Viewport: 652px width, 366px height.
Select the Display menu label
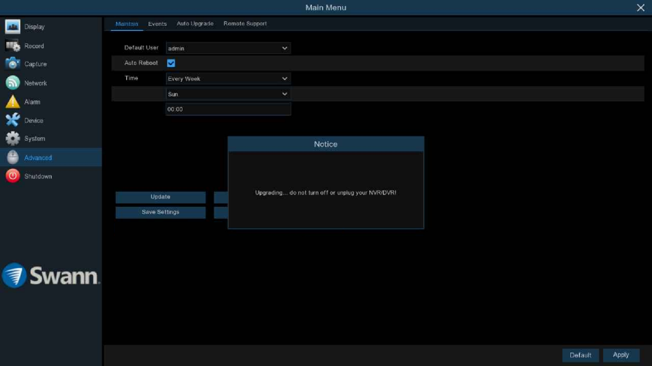[x=34, y=26]
